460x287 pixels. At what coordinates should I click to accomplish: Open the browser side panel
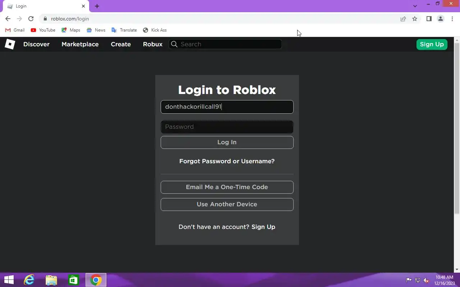point(429,19)
